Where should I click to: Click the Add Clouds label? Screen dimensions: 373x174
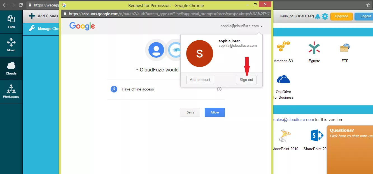coord(48,16)
